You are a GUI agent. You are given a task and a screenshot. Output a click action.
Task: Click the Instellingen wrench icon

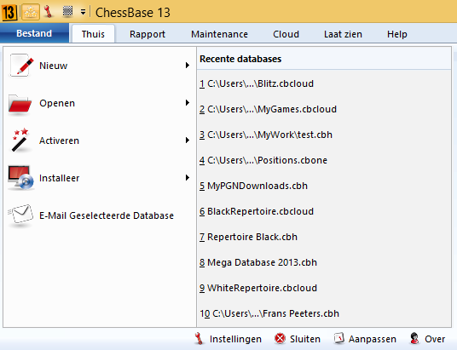pyautogui.click(x=199, y=339)
